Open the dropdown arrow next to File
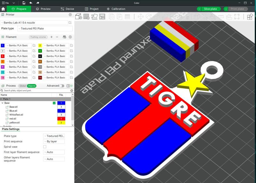The height and width of the screenshot is (183, 256). [x=14, y=3]
